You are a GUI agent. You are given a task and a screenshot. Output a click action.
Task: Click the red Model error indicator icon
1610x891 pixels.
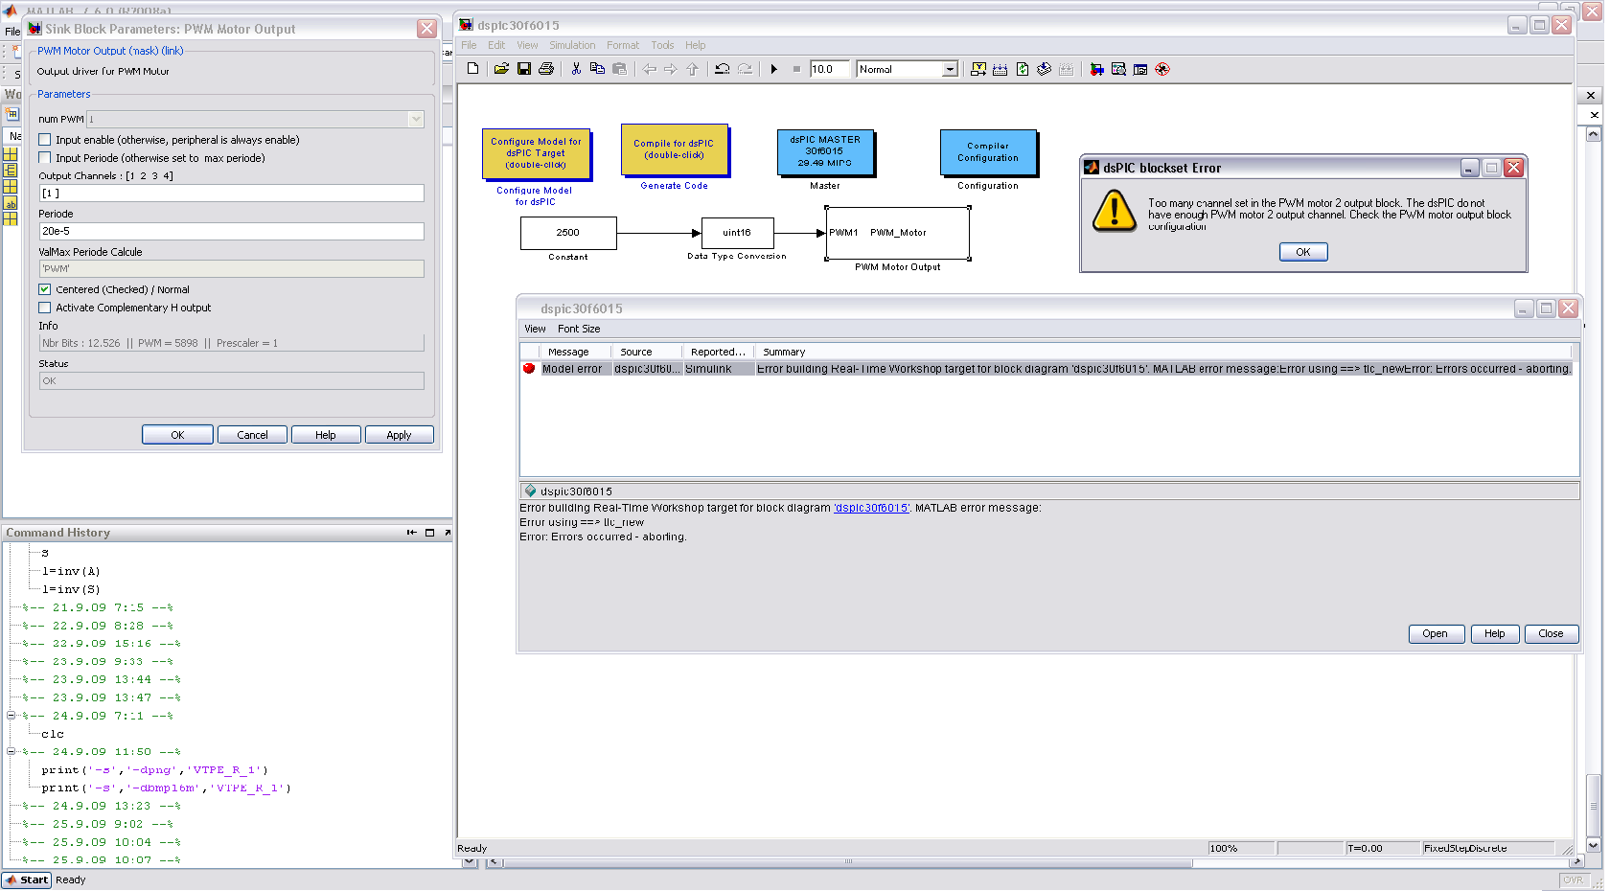(x=529, y=369)
